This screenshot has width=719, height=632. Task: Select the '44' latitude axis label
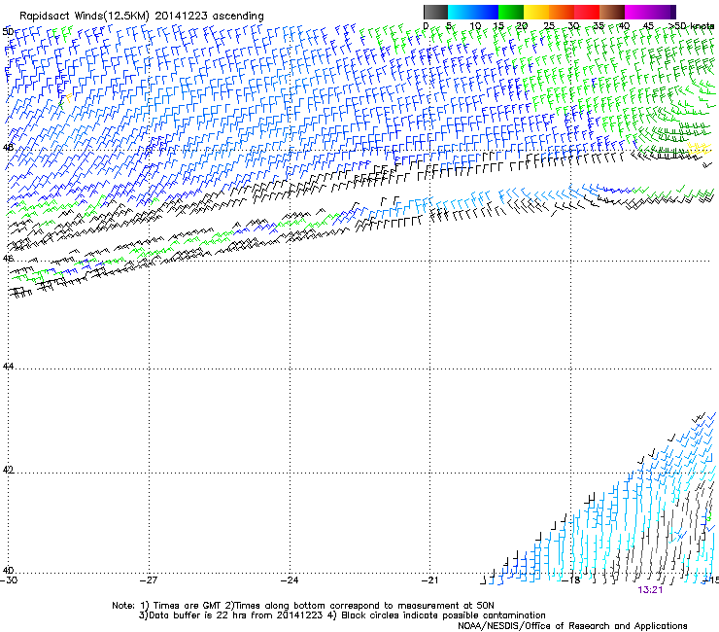pos(8,367)
